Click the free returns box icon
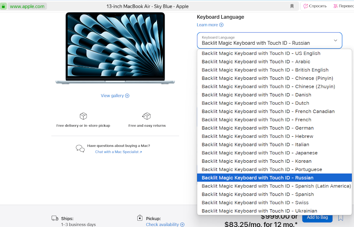 (147, 116)
